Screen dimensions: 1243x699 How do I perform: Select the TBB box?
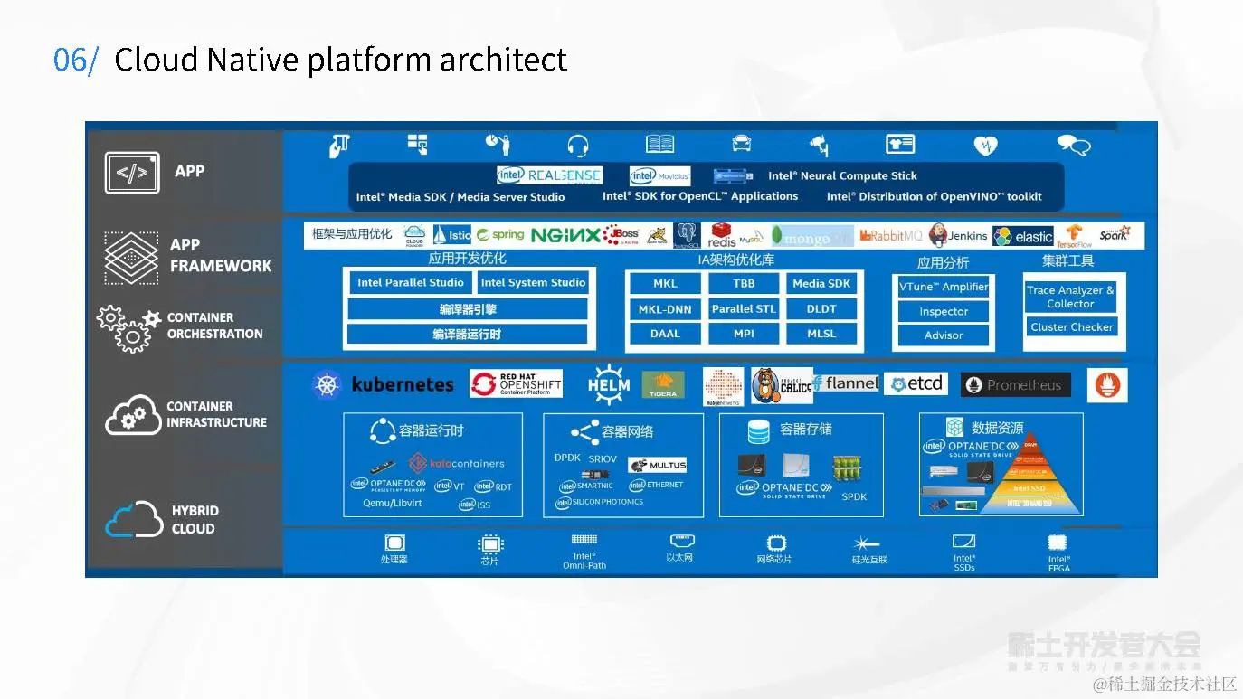744,284
